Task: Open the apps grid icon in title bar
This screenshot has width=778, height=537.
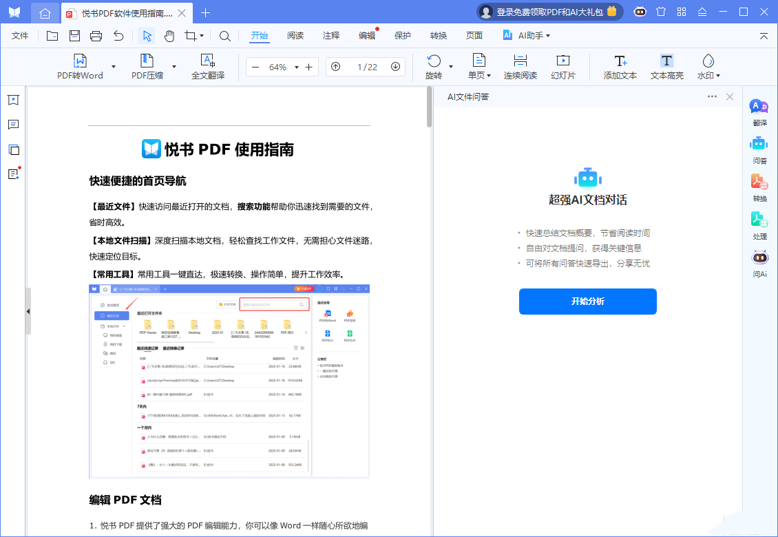Action: click(x=682, y=12)
